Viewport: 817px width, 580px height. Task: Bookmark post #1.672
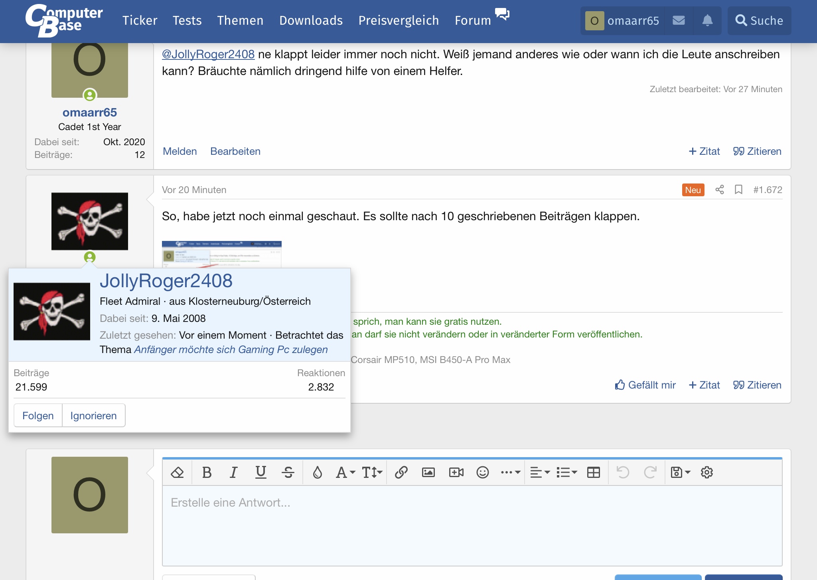[x=738, y=189]
